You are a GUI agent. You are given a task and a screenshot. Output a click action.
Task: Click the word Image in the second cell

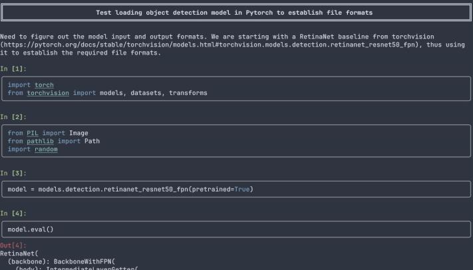[79, 133]
